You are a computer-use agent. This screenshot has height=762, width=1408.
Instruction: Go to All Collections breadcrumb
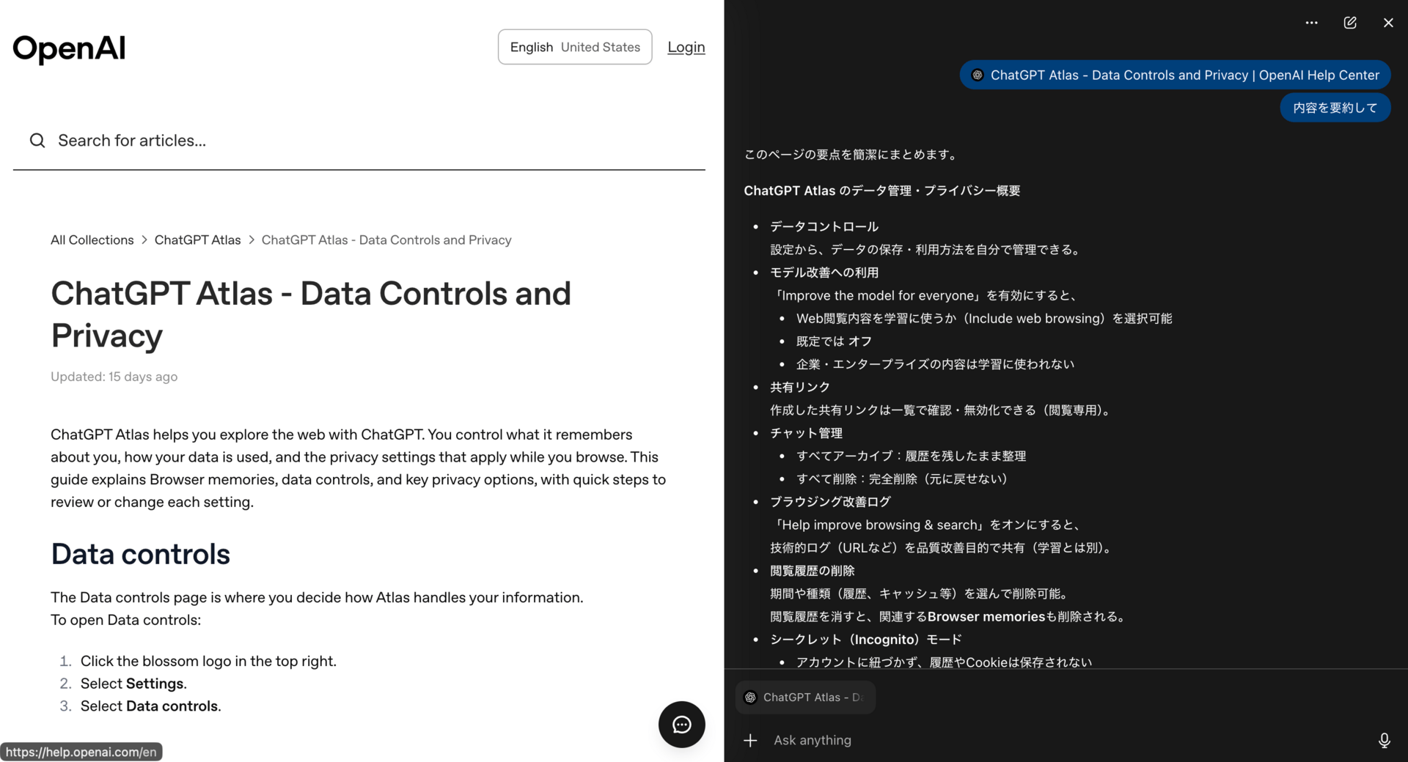pyautogui.click(x=92, y=240)
